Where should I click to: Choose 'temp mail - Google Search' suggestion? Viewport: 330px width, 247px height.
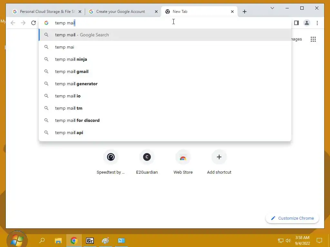[x=165, y=35]
